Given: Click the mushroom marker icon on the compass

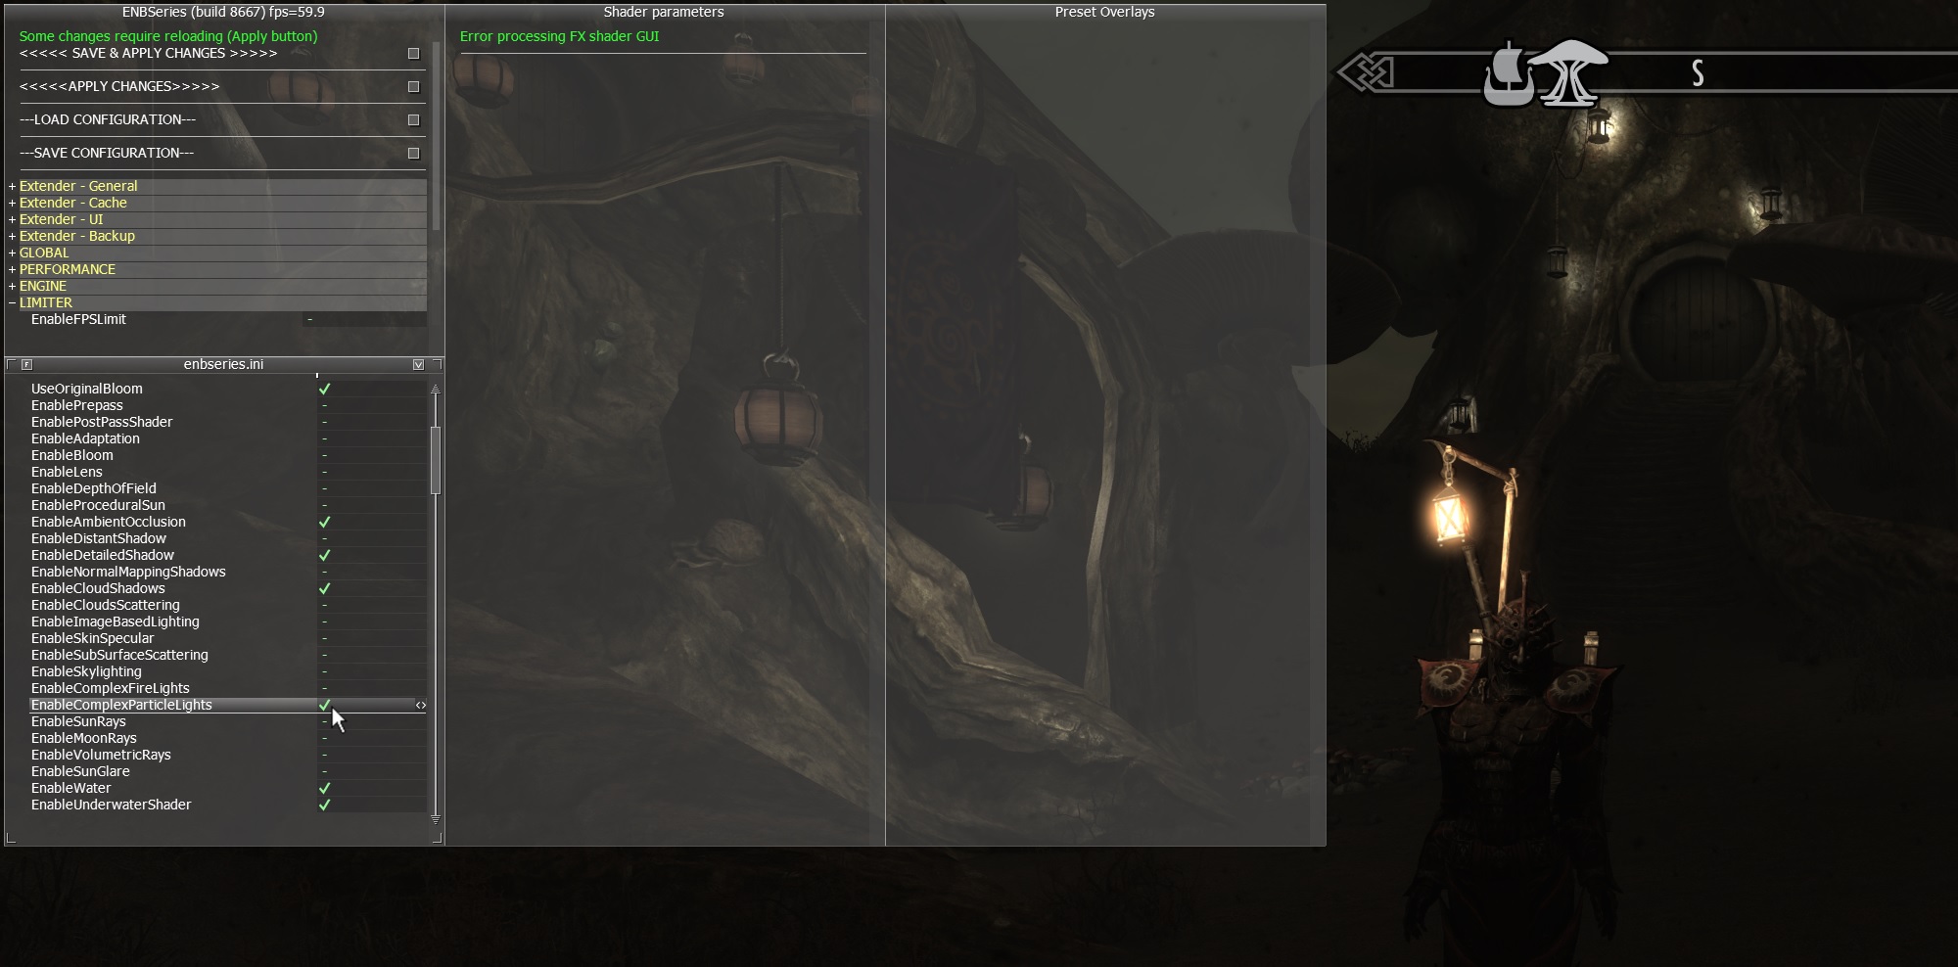Looking at the screenshot, I should (1570, 72).
